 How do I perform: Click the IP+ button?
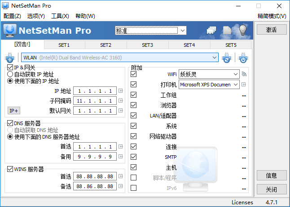coord(13,111)
